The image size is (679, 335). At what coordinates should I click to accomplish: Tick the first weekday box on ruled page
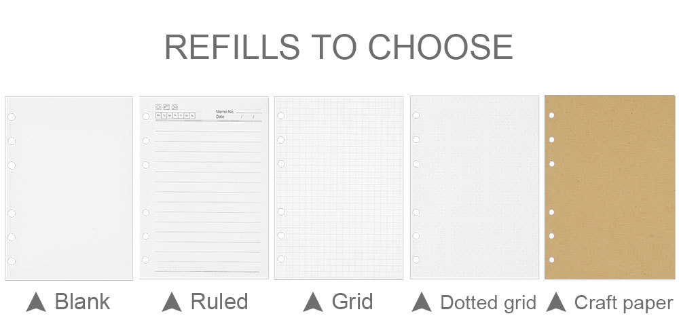(x=158, y=115)
